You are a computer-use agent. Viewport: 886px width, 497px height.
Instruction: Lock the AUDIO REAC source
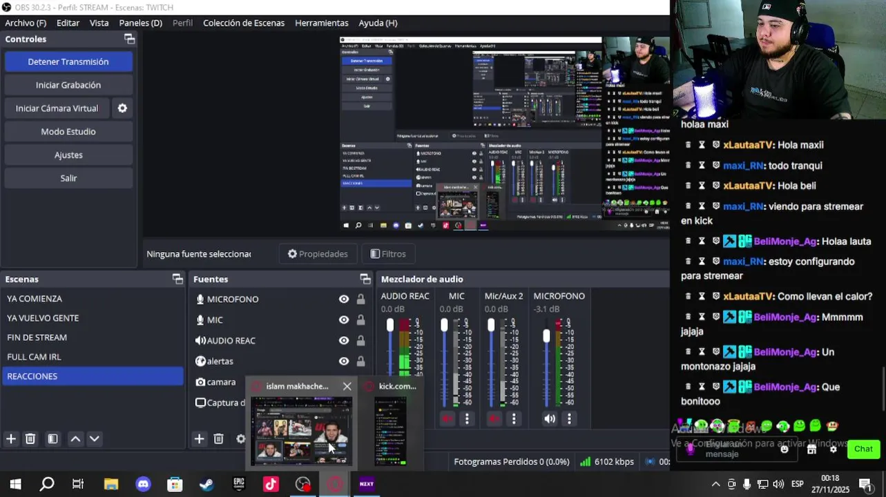tap(360, 340)
